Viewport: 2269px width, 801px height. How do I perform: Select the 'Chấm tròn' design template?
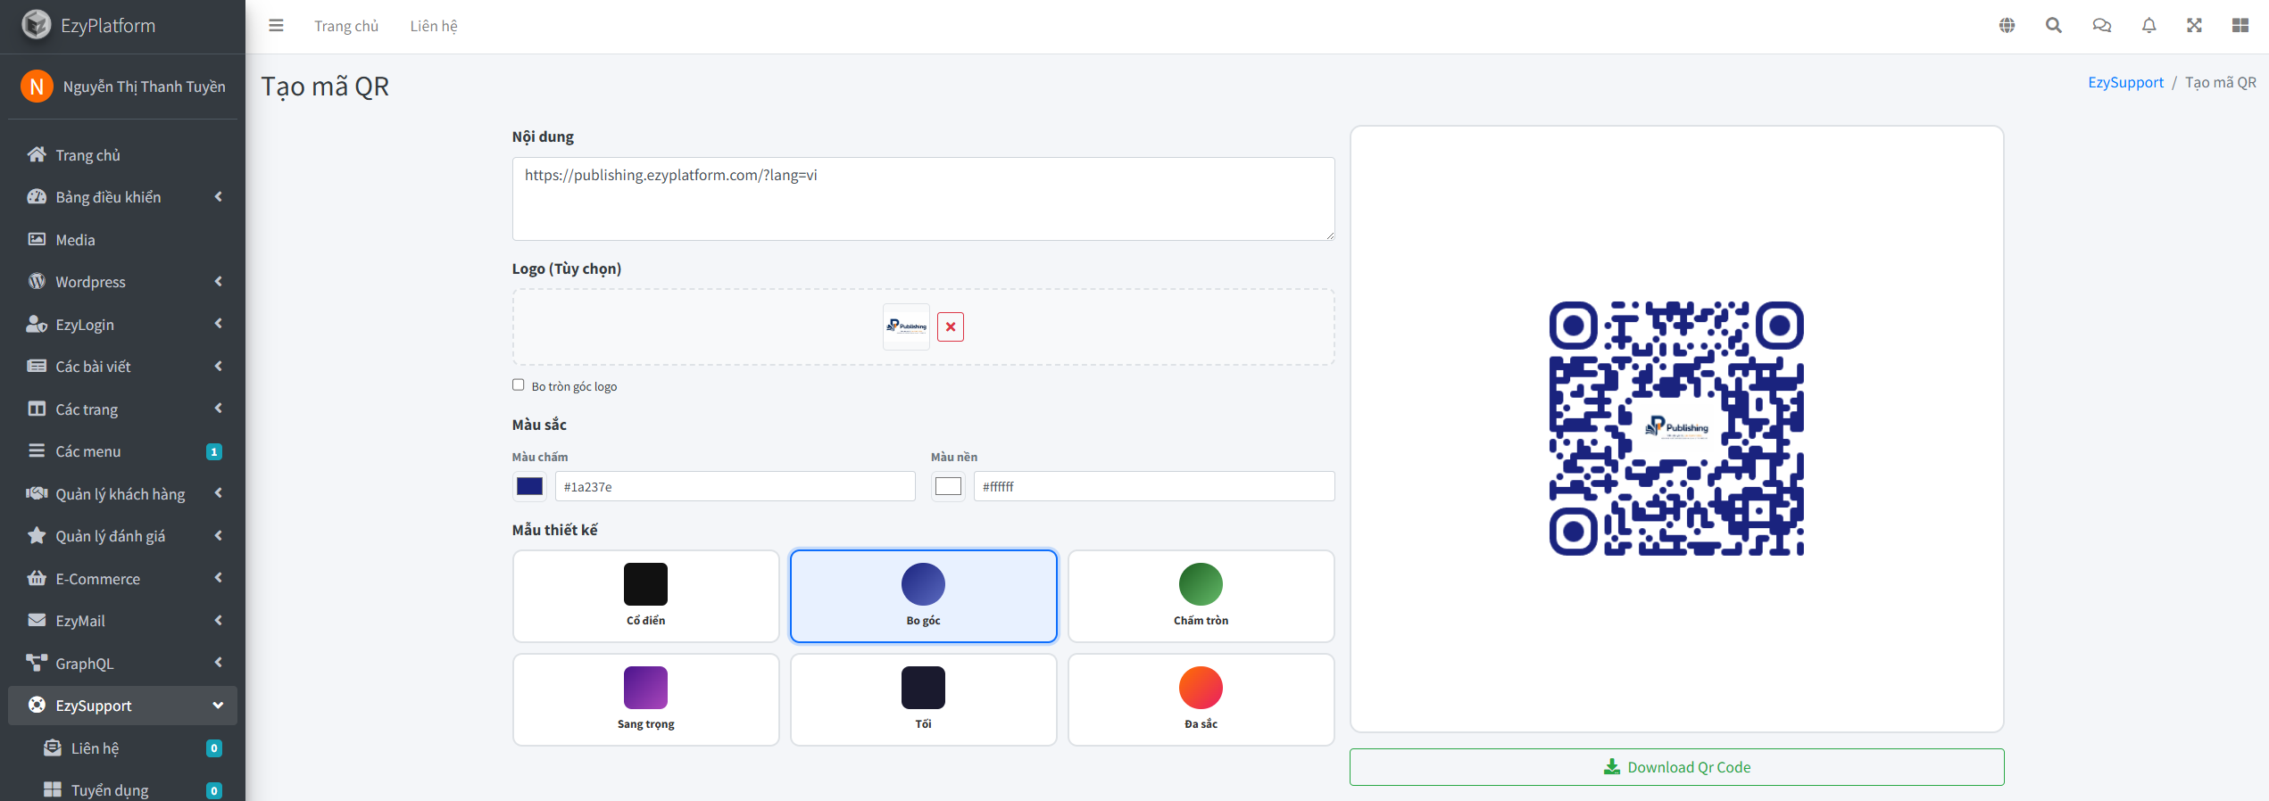click(x=1201, y=596)
